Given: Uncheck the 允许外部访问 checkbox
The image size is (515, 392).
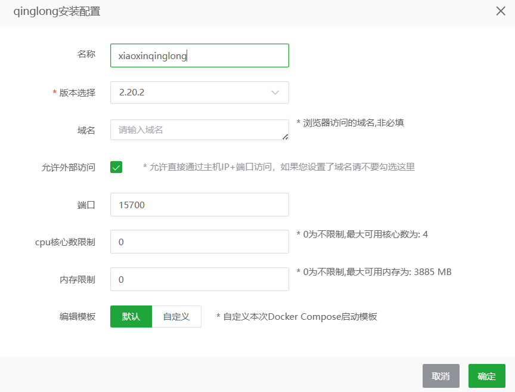Looking at the screenshot, I should (116, 167).
